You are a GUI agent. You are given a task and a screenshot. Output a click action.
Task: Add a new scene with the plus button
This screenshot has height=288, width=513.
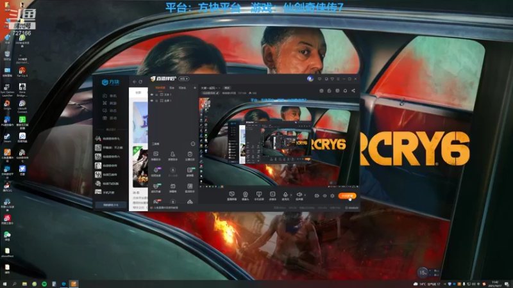(x=195, y=88)
